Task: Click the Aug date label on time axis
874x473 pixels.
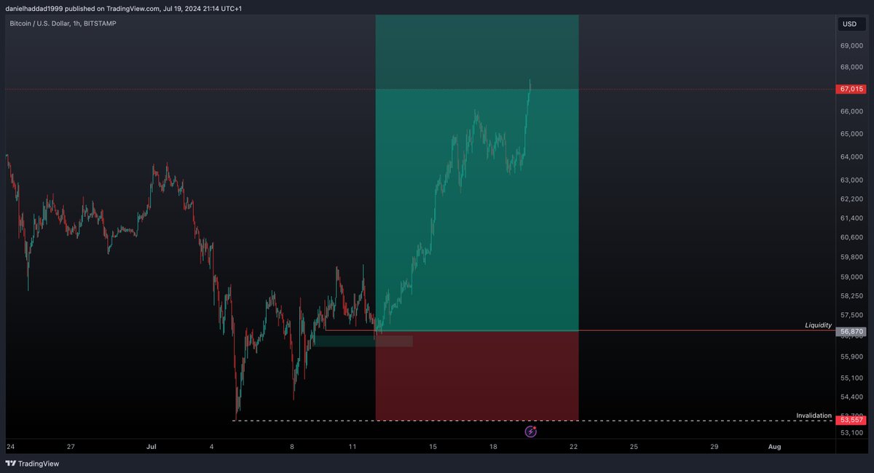Action: pos(774,446)
